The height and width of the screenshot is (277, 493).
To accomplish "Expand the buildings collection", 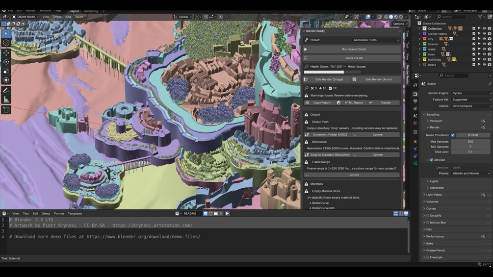I will (419, 59).
